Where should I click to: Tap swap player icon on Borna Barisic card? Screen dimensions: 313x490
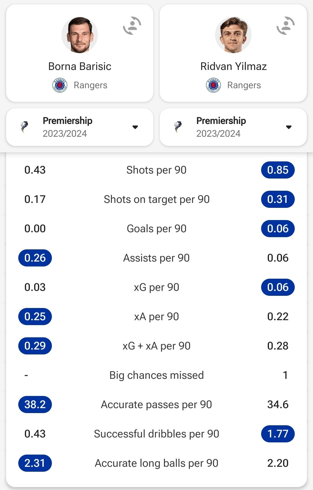pos(132,26)
